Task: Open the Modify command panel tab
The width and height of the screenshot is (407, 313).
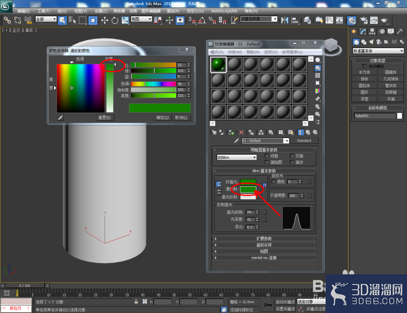Action: click(x=363, y=31)
